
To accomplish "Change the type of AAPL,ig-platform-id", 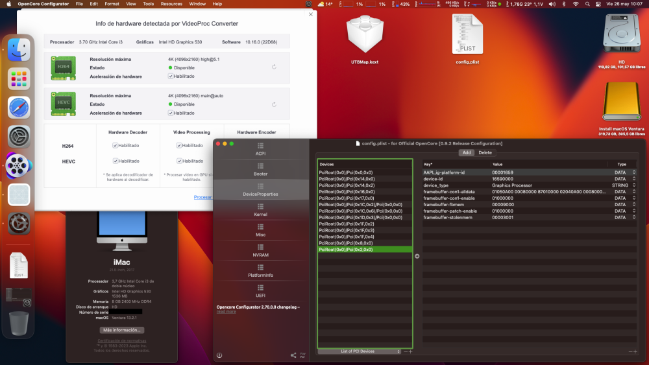I will [x=633, y=172].
